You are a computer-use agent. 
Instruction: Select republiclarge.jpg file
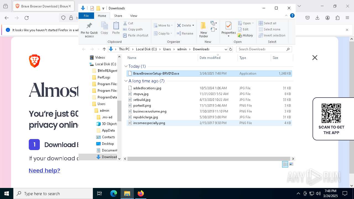[209, 117]
